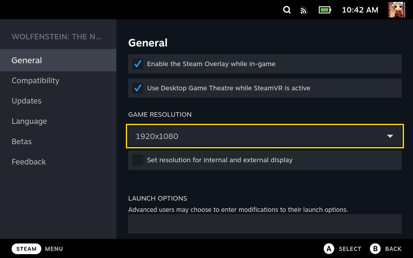Switch to the Language section
The width and height of the screenshot is (413, 258).
[x=29, y=121]
